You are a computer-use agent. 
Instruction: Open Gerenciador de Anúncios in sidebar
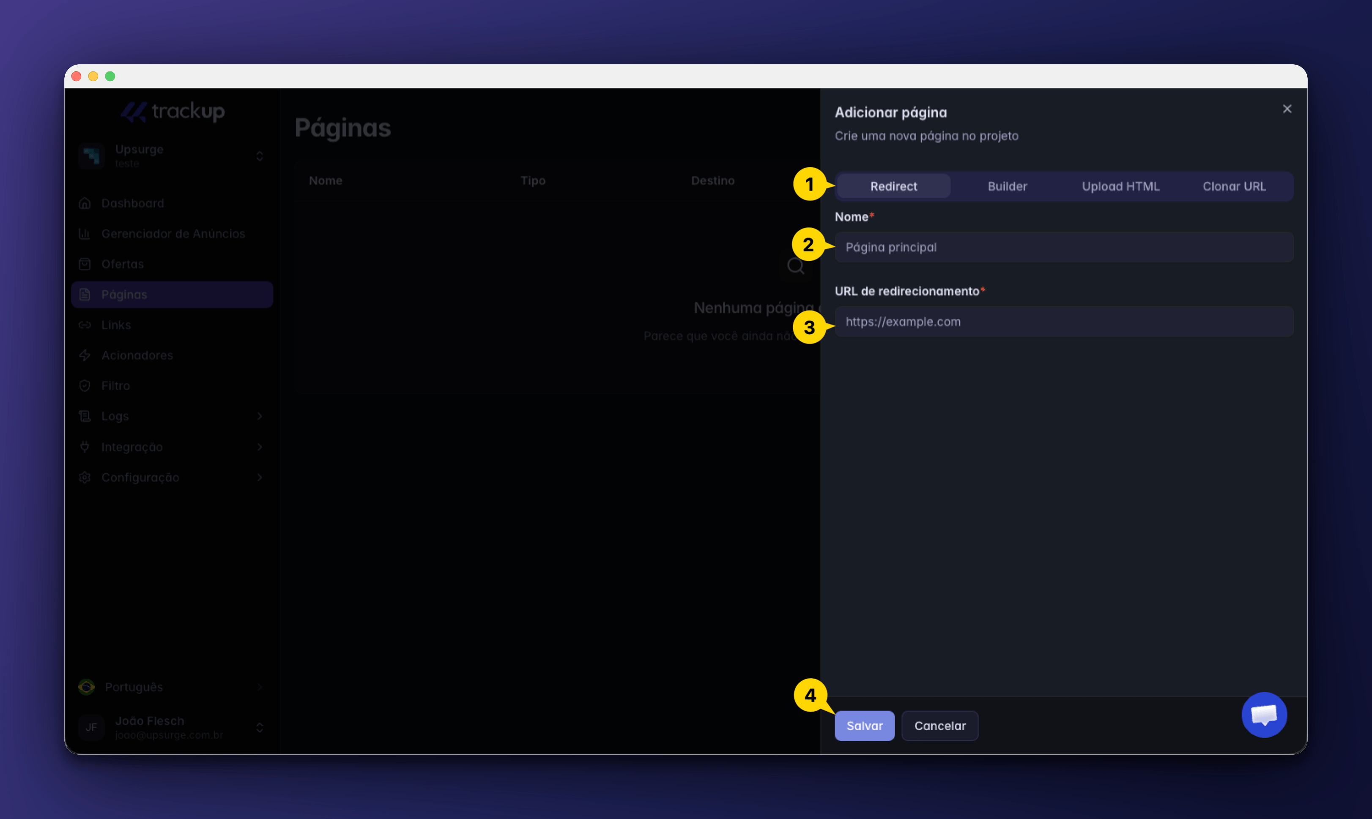(x=172, y=233)
